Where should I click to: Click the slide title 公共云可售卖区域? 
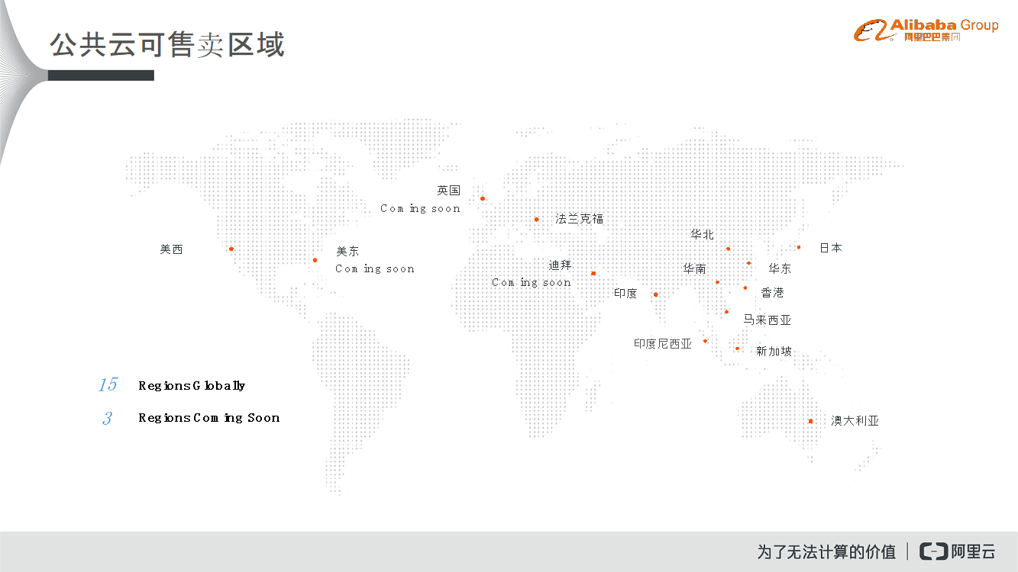(x=167, y=45)
